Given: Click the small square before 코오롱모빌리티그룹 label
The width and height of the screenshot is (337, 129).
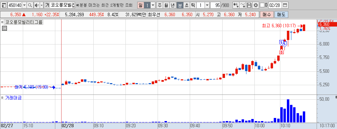Looking at the screenshot, I should (x=2, y=22).
